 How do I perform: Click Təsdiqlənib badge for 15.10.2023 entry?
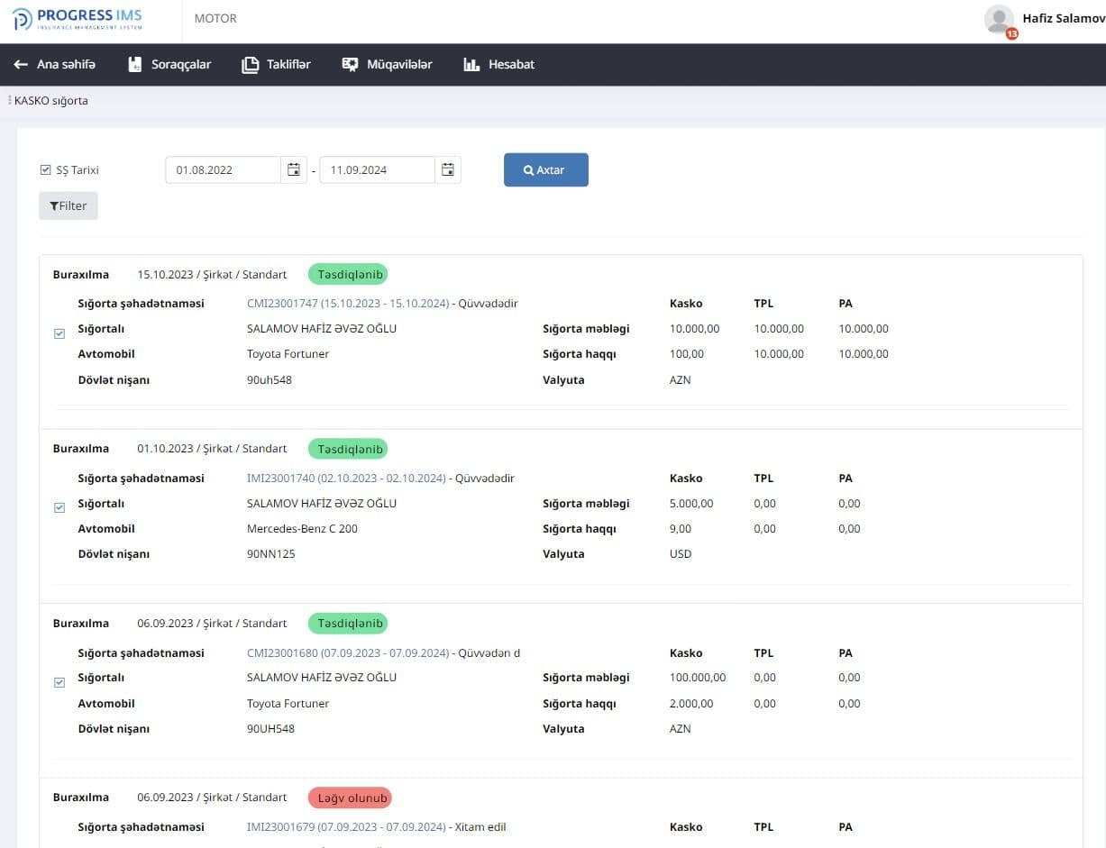pyautogui.click(x=348, y=274)
